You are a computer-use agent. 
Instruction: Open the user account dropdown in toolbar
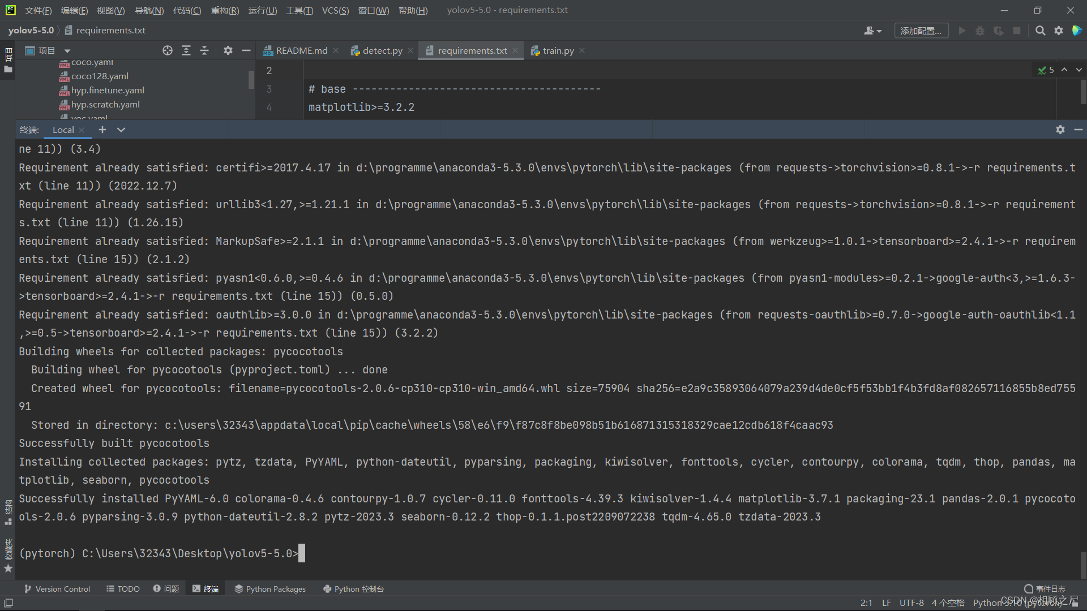click(x=872, y=31)
